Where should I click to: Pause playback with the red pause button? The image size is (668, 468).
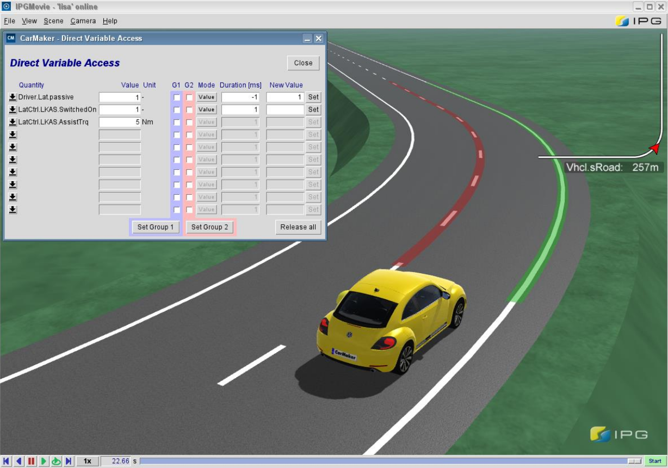(32, 461)
